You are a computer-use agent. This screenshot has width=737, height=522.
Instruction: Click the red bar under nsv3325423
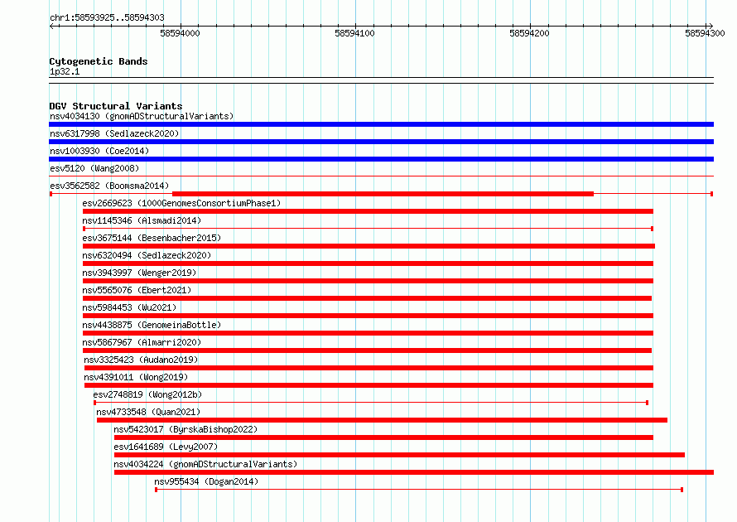tap(369, 368)
